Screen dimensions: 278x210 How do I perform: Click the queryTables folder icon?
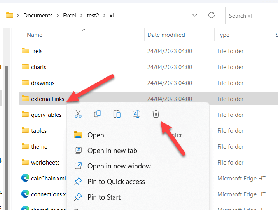pos(25,114)
